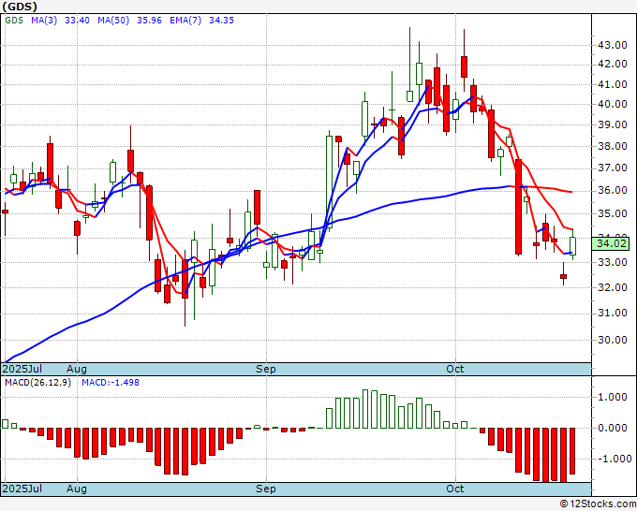
Task: Click the 30.00 price axis label
Action: pyautogui.click(x=613, y=340)
